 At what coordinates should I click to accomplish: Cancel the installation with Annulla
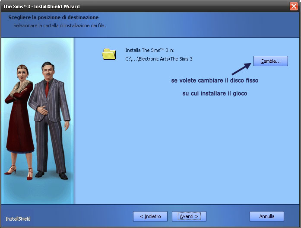coord(267,216)
